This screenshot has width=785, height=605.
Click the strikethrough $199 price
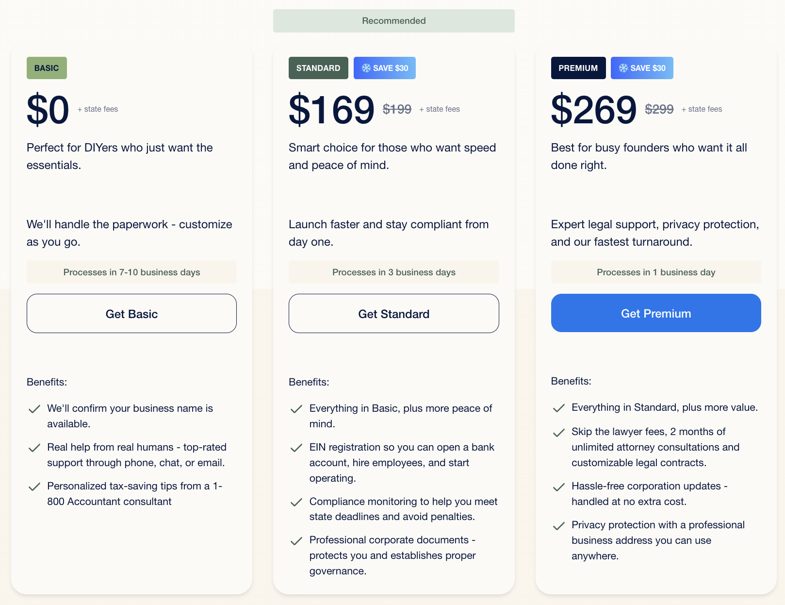(x=396, y=109)
